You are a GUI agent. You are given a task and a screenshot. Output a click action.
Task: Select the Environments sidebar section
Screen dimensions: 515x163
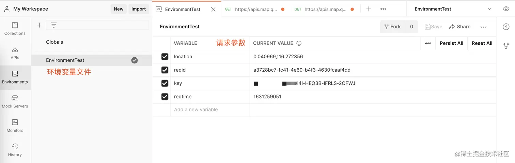click(15, 77)
